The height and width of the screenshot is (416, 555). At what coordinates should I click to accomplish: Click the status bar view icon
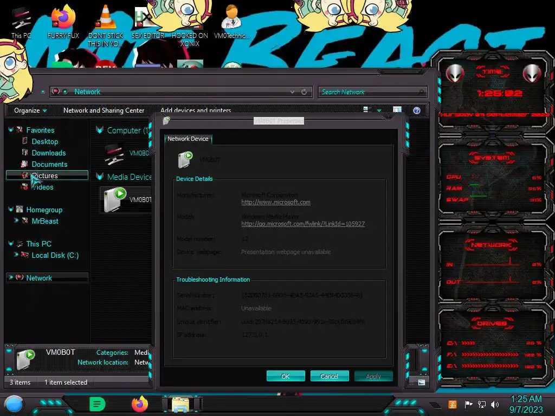tap(422, 382)
